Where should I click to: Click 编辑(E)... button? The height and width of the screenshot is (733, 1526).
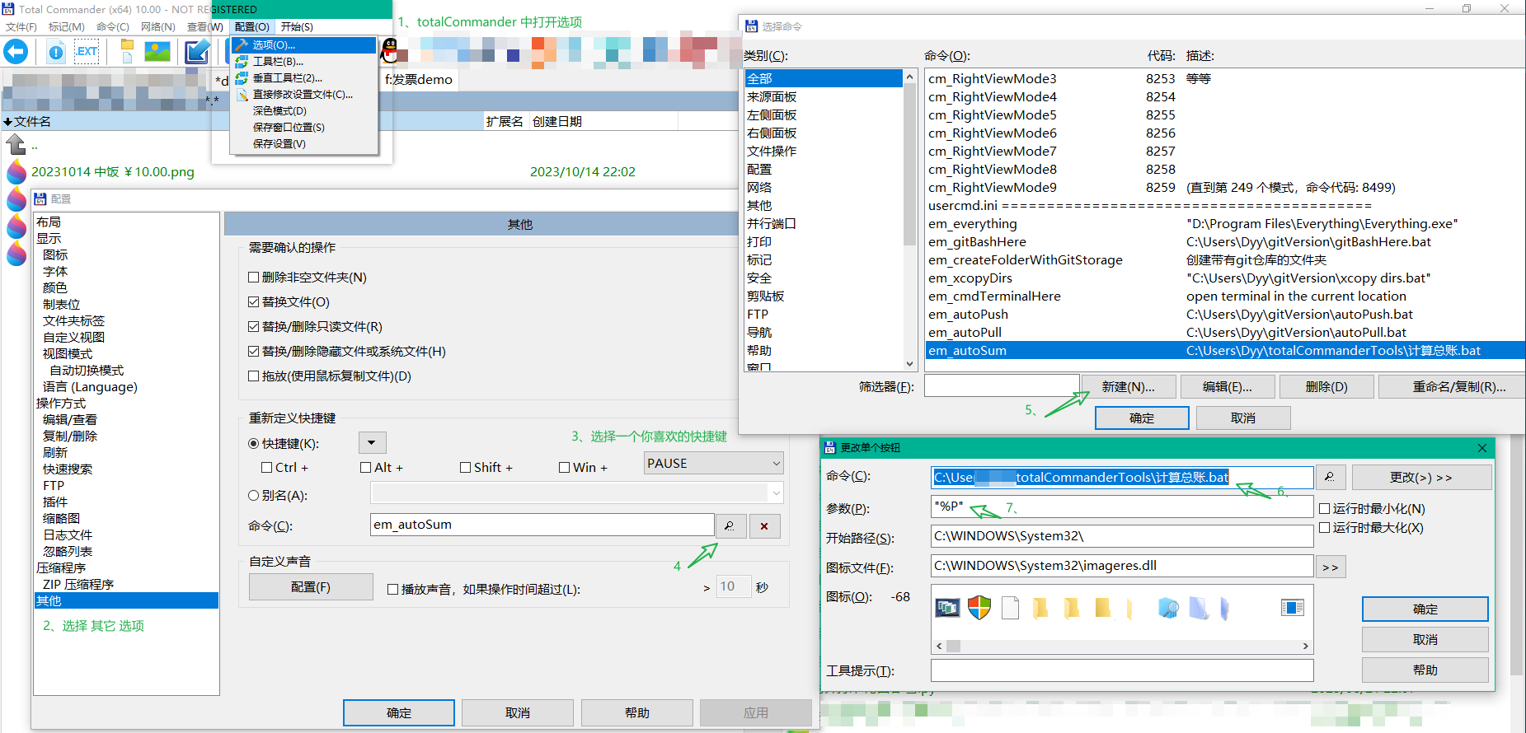(1228, 387)
